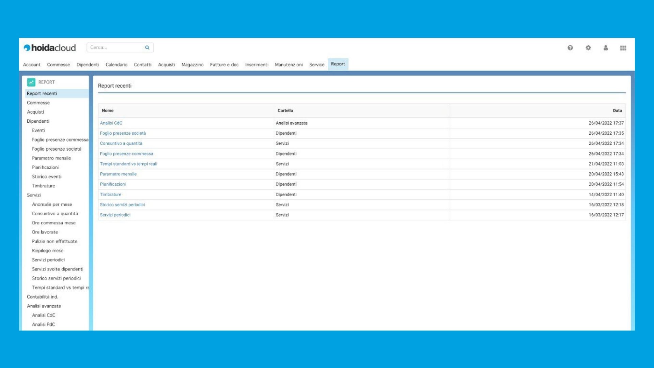Click the hoidacloud logo
The image size is (654, 368).
tap(50, 48)
